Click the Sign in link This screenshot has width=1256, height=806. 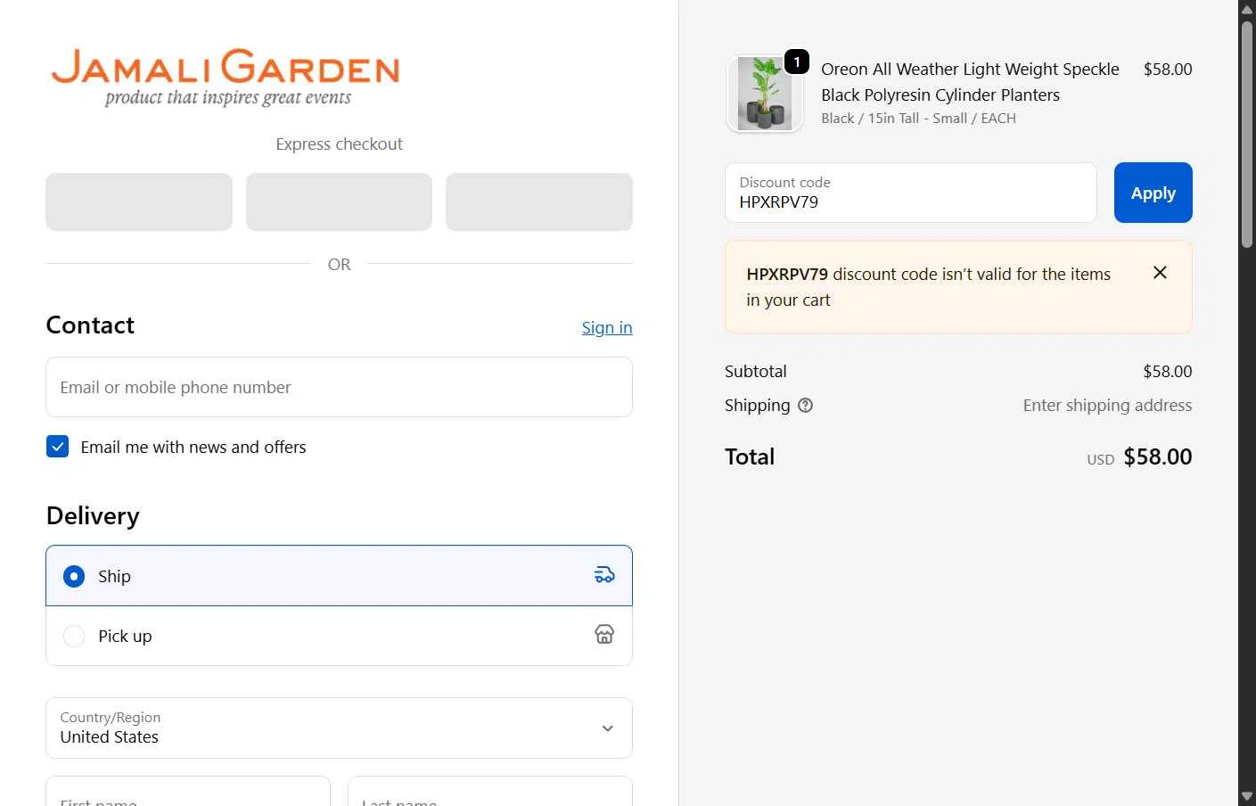point(607,327)
